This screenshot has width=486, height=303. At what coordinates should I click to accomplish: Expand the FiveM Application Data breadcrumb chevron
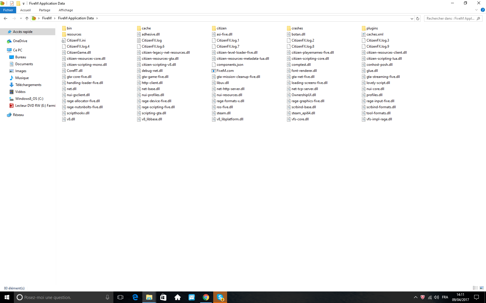pyautogui.click(x=97, y=18)
